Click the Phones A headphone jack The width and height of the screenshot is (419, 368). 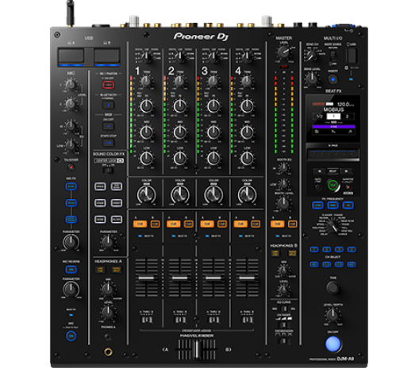pyautogui.click(x=108, y=352)
